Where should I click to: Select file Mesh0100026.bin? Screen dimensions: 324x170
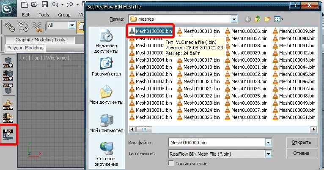click(x=246, y=31)
